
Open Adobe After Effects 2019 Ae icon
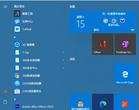(17, 106)
